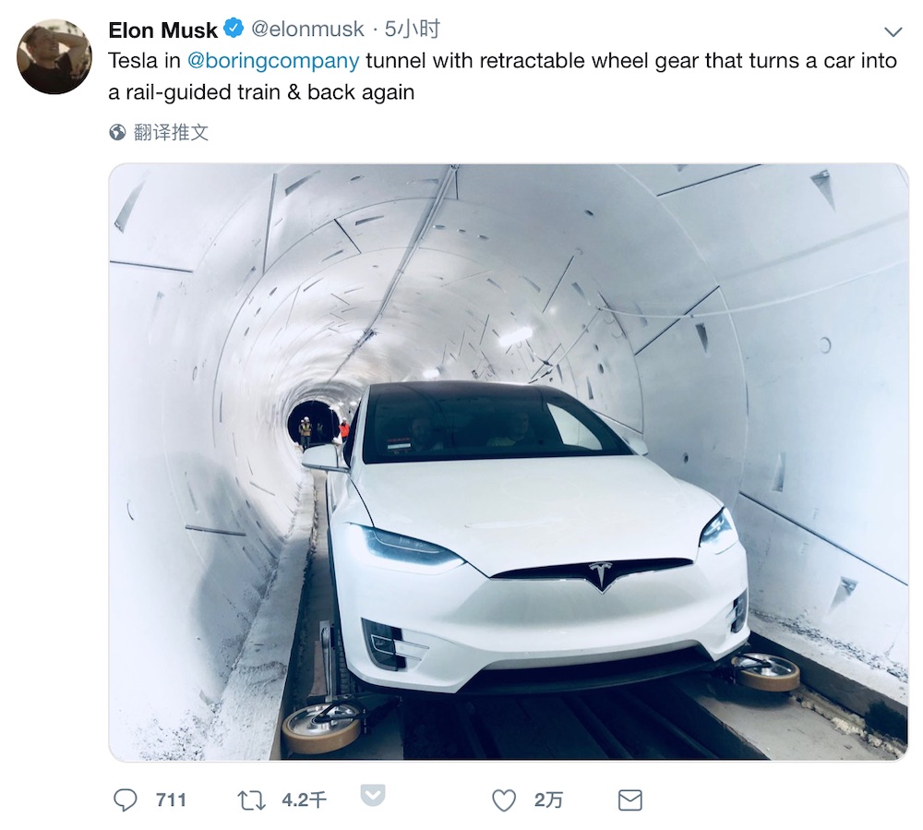Open Elon Musk's profile avatar
Image resolution: width=923 pixels, height=830 pixels.
[54, 56]
